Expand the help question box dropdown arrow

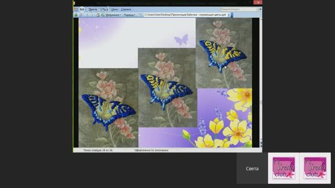(x=257, y=9)
